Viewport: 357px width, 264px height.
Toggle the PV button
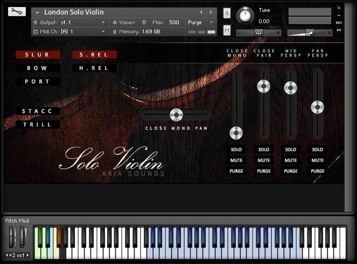click(339, 30)
